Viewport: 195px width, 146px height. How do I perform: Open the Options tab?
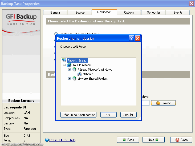[129, 13]
